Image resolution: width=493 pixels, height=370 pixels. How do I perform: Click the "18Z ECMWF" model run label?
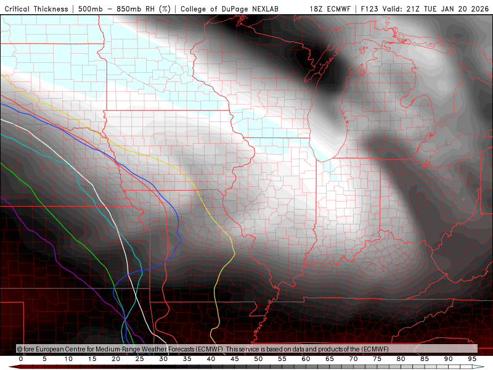tap(330, 9)
